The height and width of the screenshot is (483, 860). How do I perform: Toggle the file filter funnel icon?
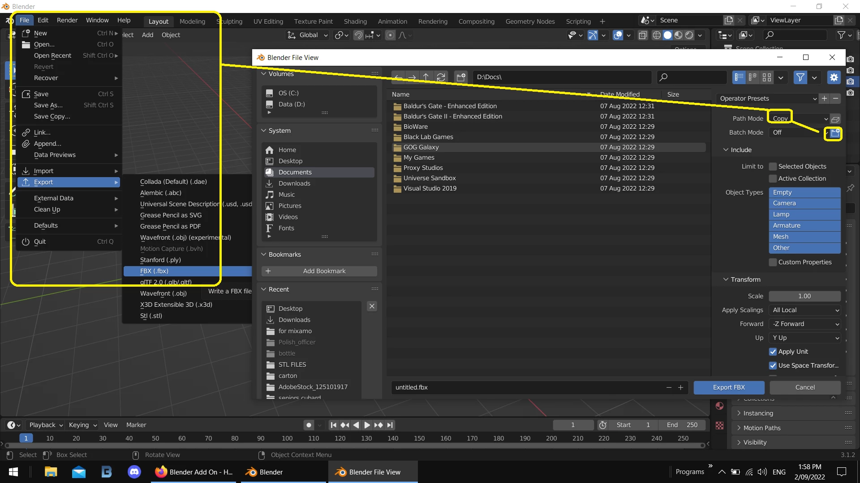[800, 77]
